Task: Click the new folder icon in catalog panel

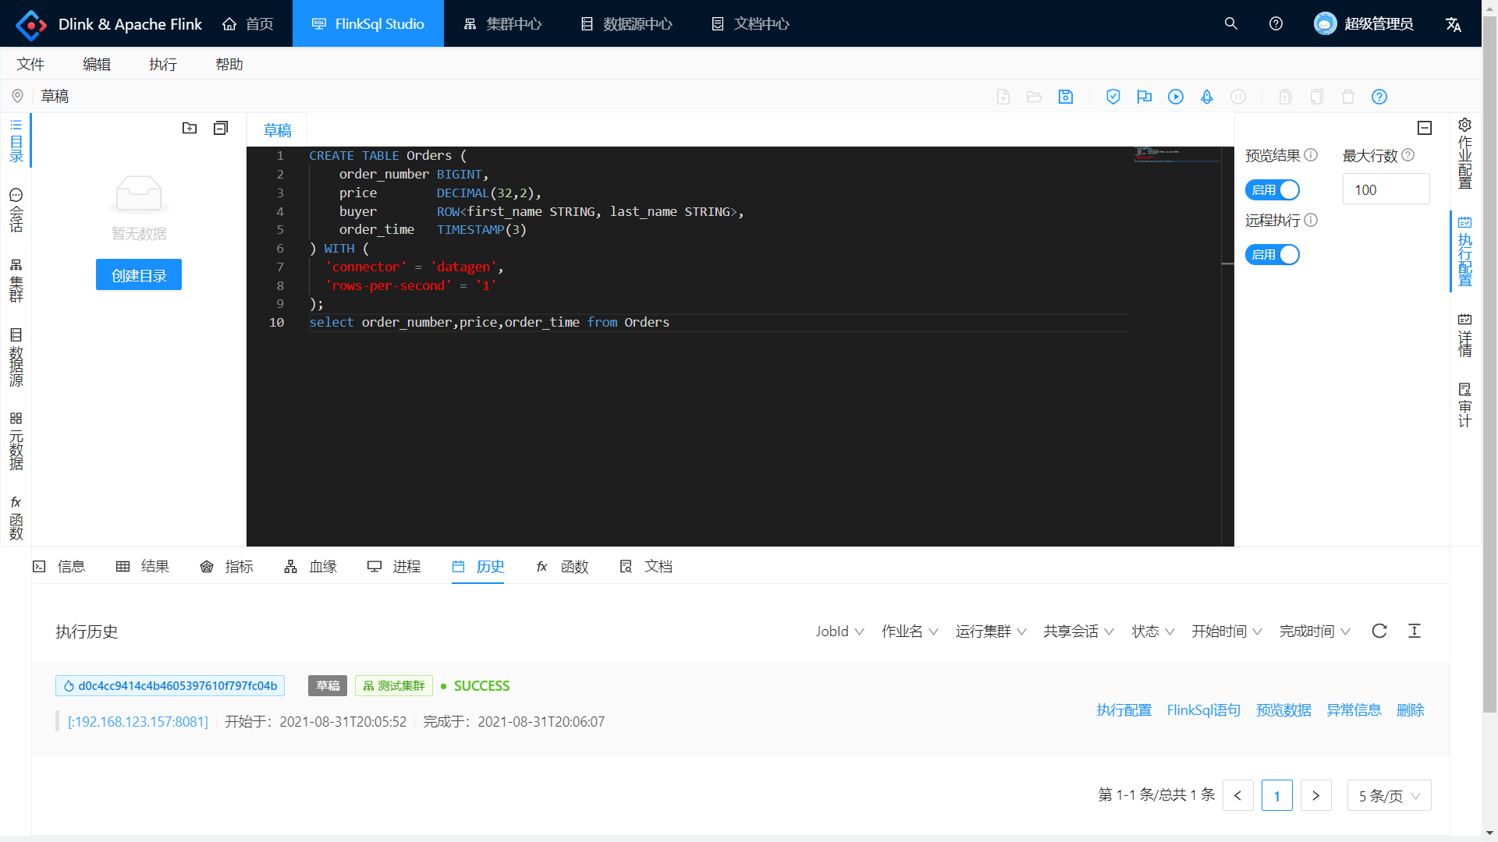Action: [x=190, y=128]
